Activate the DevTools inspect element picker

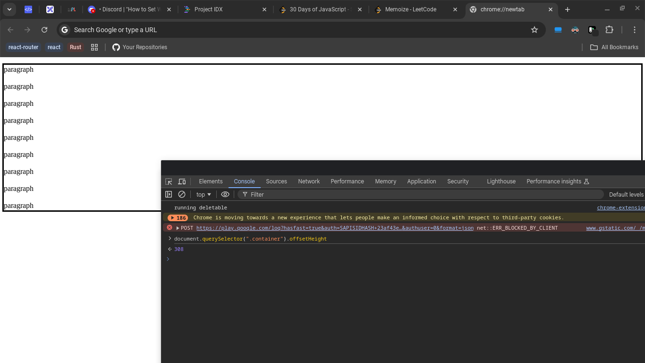click(x=169, y=181)
